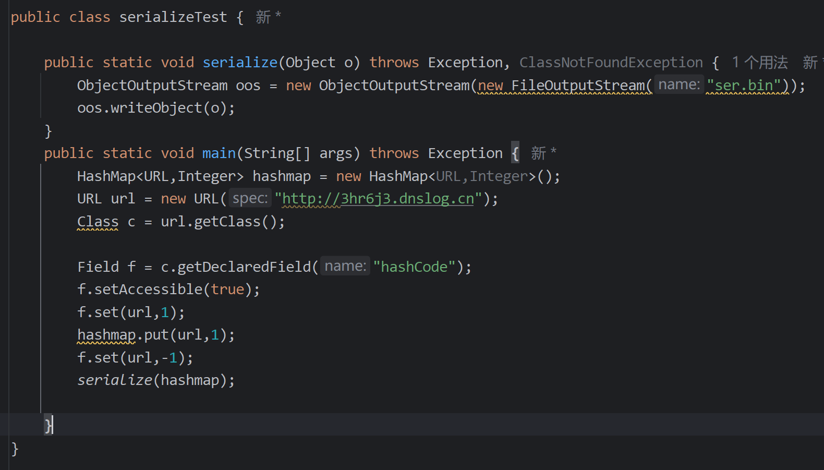
Task: Click the ObjectOutputStream oos variable declaration
Action: (168, 86)
